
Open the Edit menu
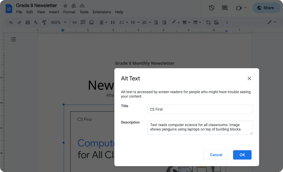click(x=29, y=12)
